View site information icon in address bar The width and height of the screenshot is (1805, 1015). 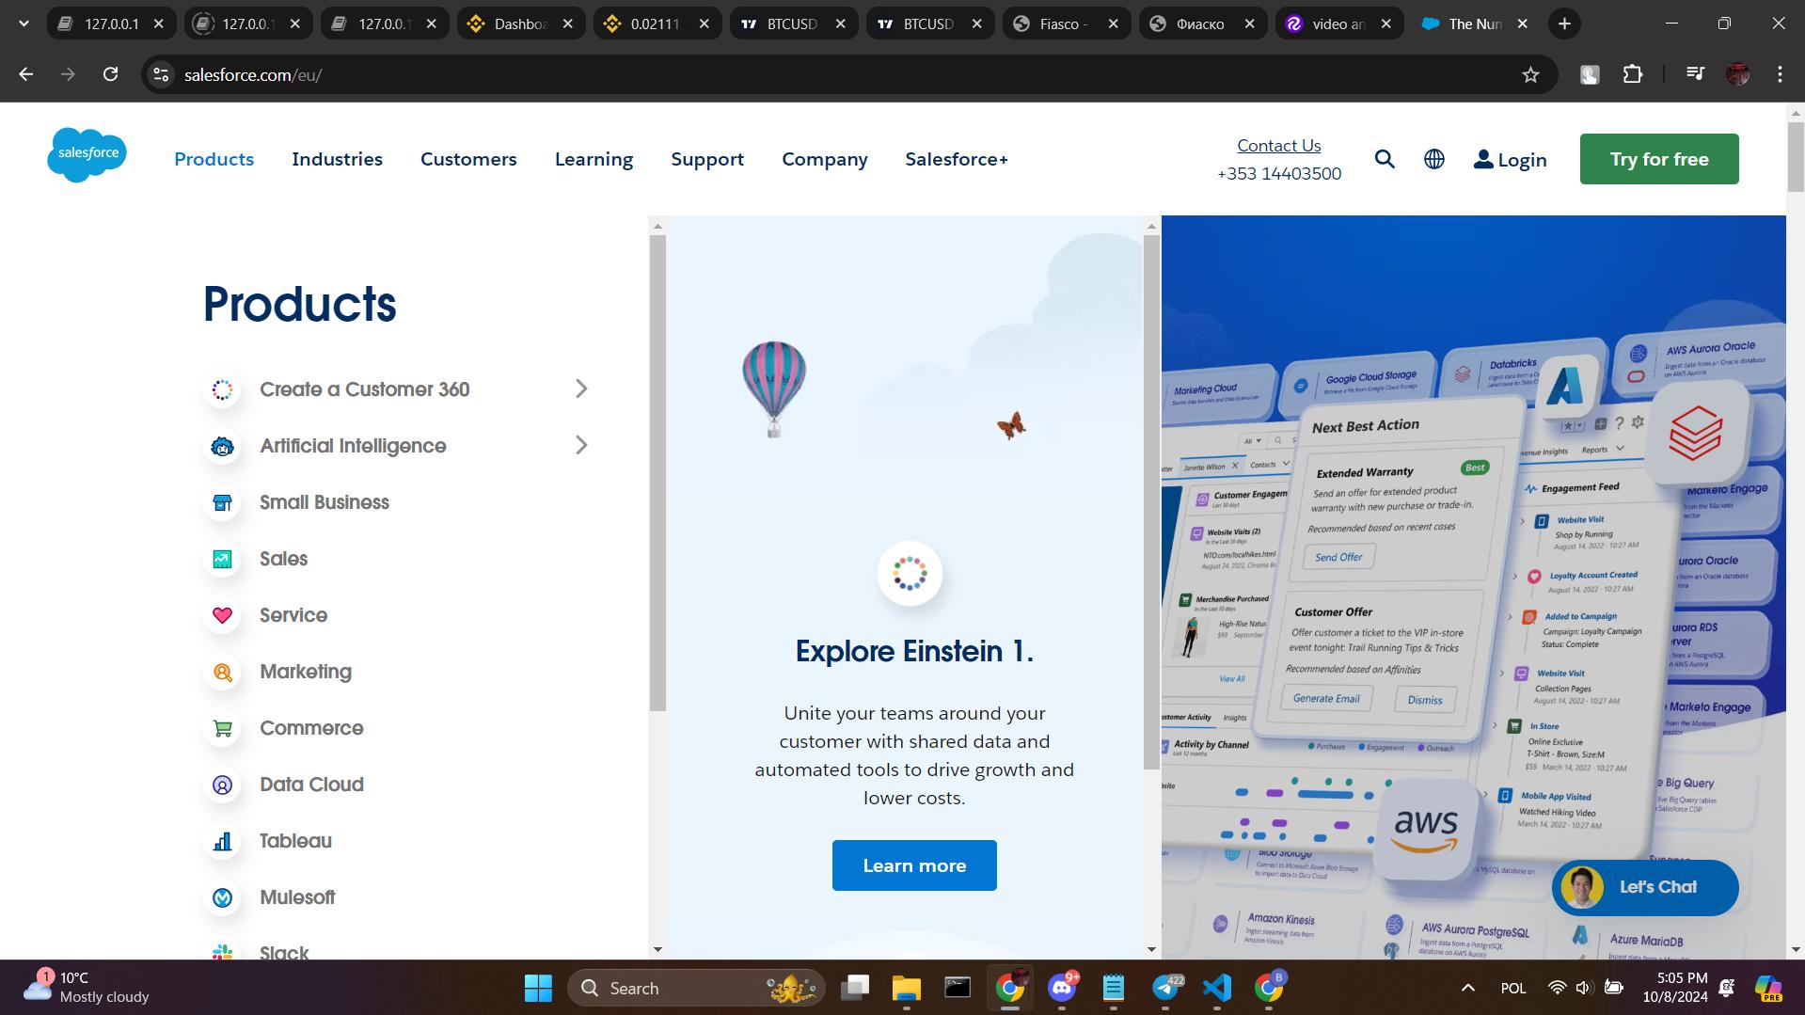point(162,74)
